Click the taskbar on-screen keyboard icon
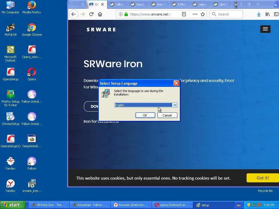The image size is (279, 209). [239, 205]
